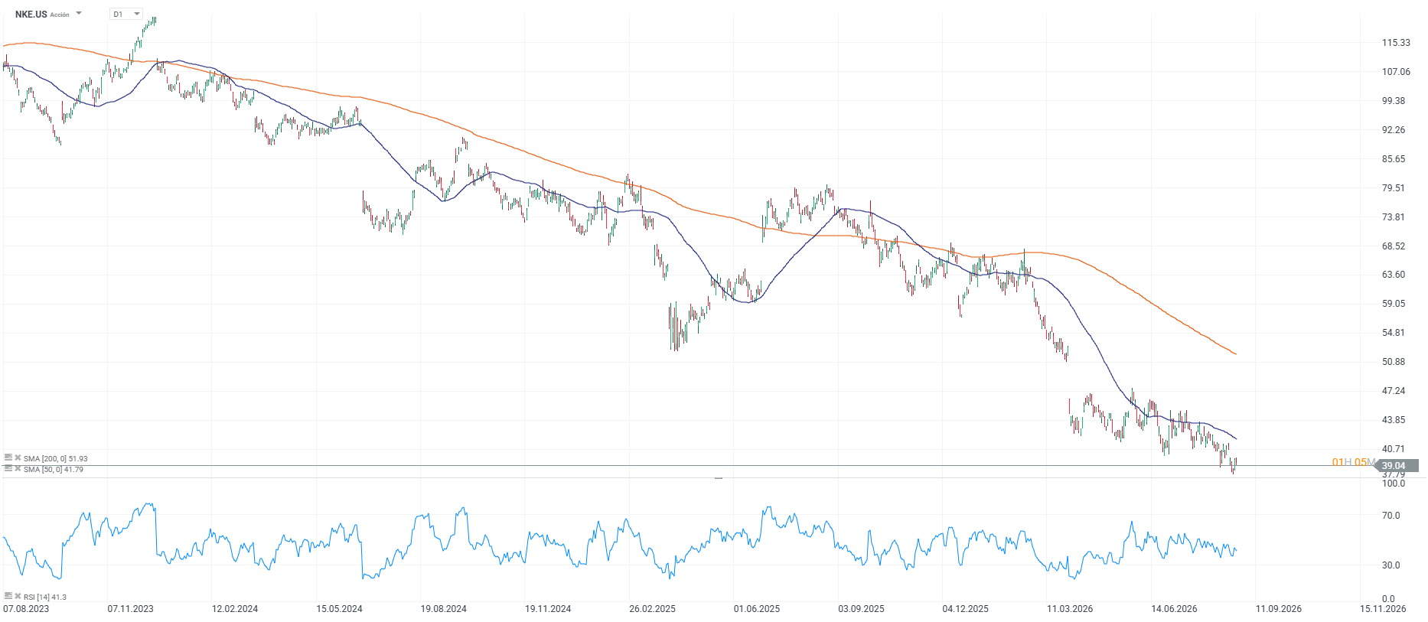
Task: Open settings icon for SMA 200 indicator
Action: (8, 458)
